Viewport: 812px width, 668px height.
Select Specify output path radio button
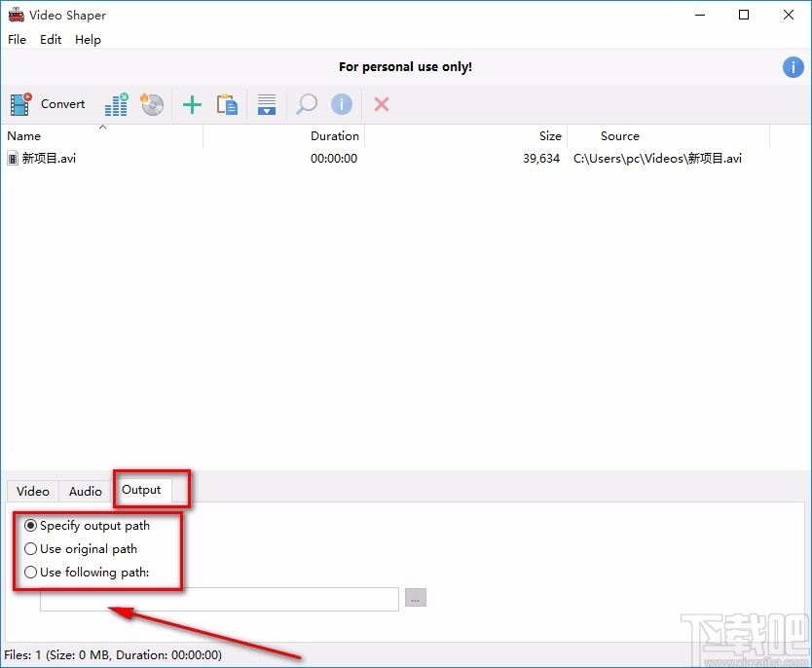30,526
